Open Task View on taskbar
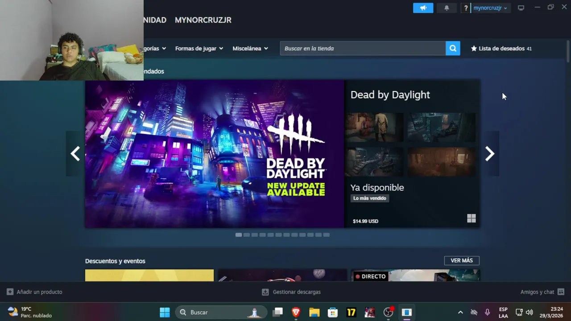This screenshot has height=321, width=571. (x=278, y=312)
